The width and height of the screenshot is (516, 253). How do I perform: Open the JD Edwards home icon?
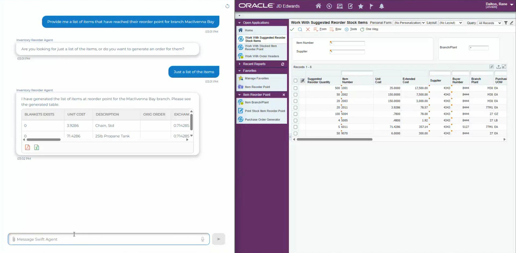(x=318, y=6)
